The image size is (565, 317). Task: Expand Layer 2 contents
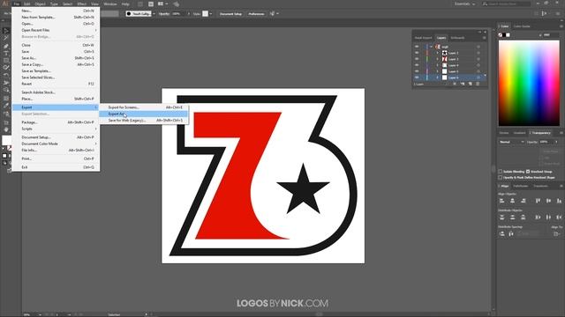438,53
